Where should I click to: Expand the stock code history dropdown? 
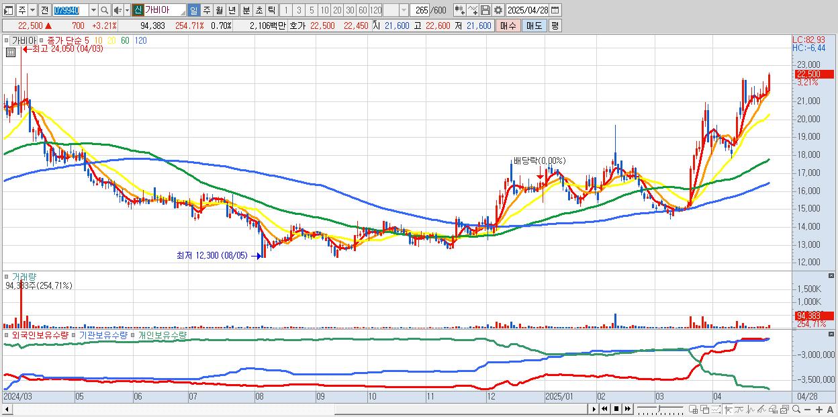[x=93, y=10]
